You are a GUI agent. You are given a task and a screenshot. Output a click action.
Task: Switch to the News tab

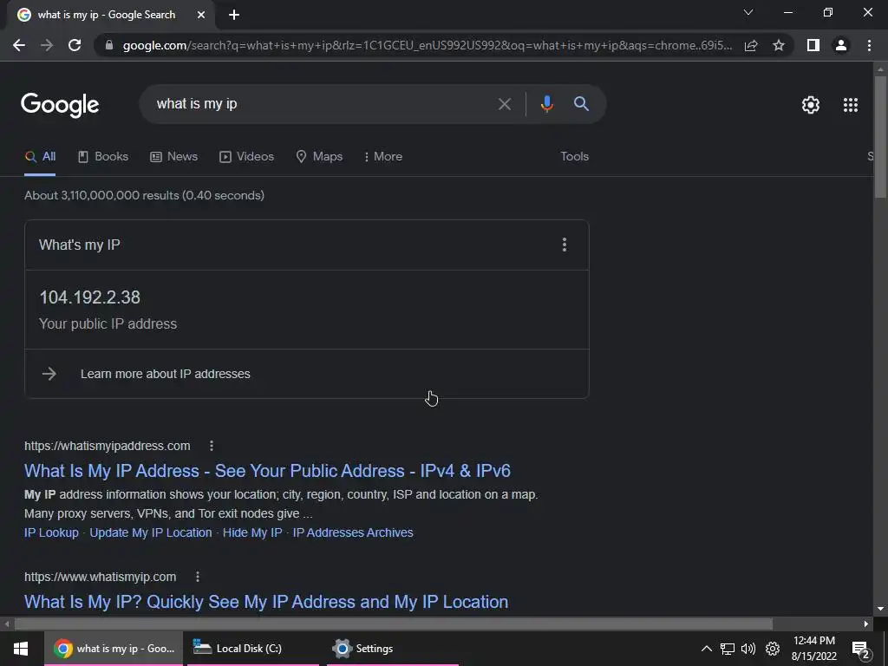pyautogui.click(x=173, y=157)
